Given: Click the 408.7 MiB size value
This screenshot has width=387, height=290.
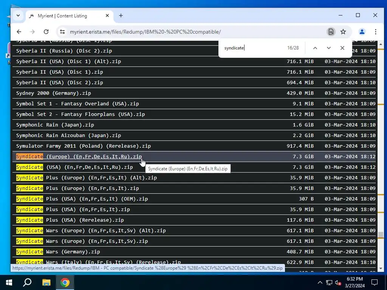Looking at the screenshot, I should (300, 252).
